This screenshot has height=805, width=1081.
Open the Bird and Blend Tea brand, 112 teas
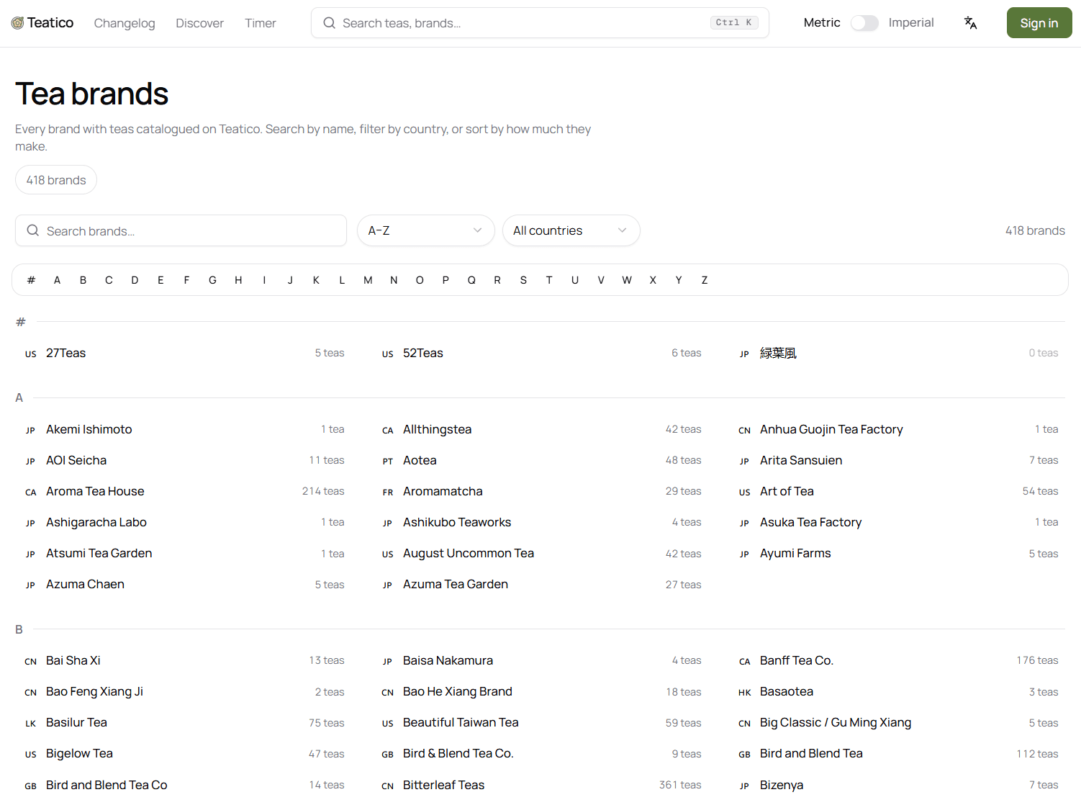[x=898, y=754]
